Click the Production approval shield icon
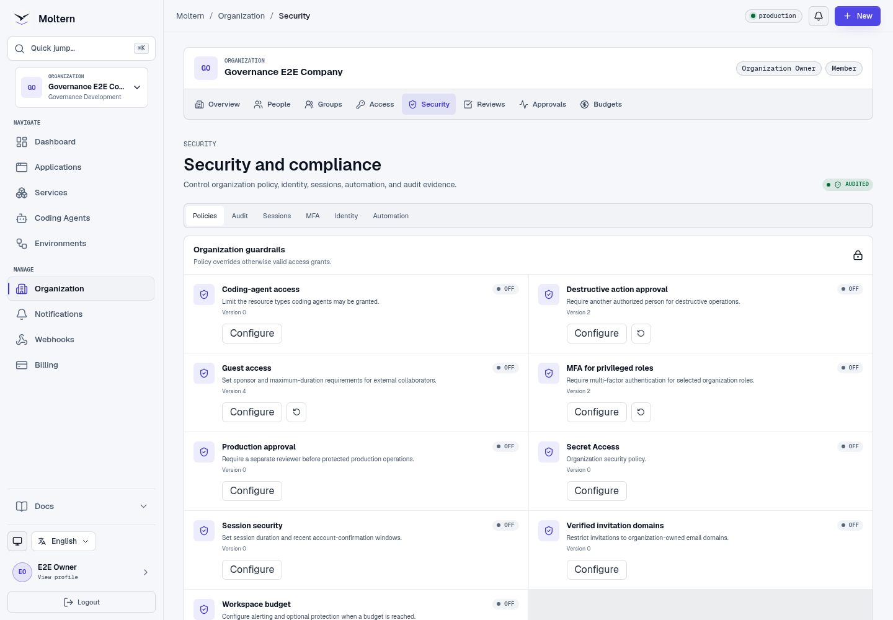Image resolution: width=893 pixels, height=620 pixels. pos(204,452)
